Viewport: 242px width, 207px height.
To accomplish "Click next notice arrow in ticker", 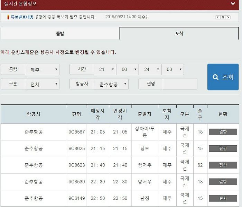I will tap(228, 17).
